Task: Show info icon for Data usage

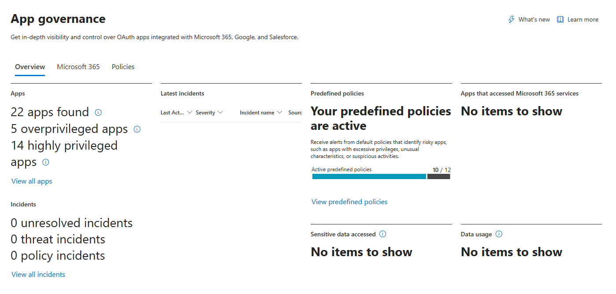Action: click(499, 234)
